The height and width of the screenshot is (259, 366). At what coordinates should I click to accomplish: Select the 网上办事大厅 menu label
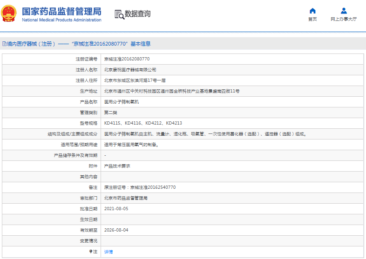click(x=344, y=19)
